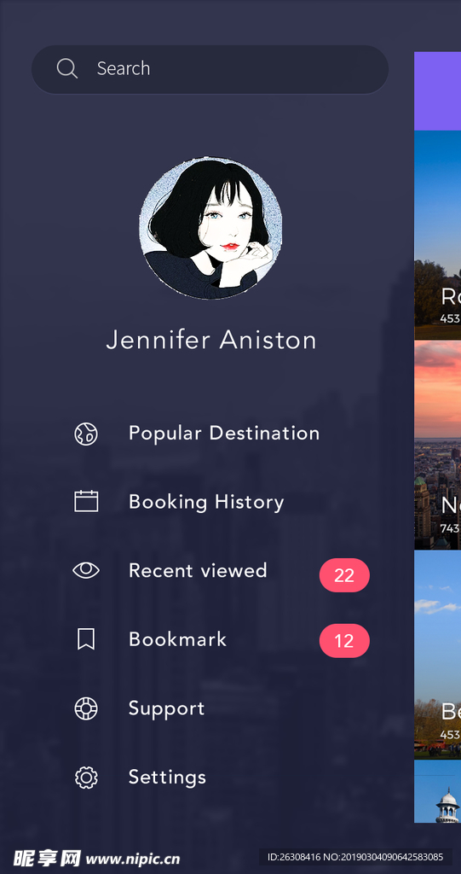Open Booking History from the menu
The width and height of the screenshot is (461, 874).
(206, 502)
